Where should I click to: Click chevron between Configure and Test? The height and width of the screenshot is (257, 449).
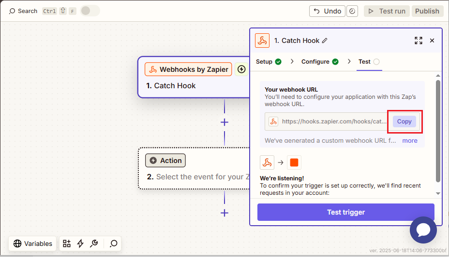[349, 61]
